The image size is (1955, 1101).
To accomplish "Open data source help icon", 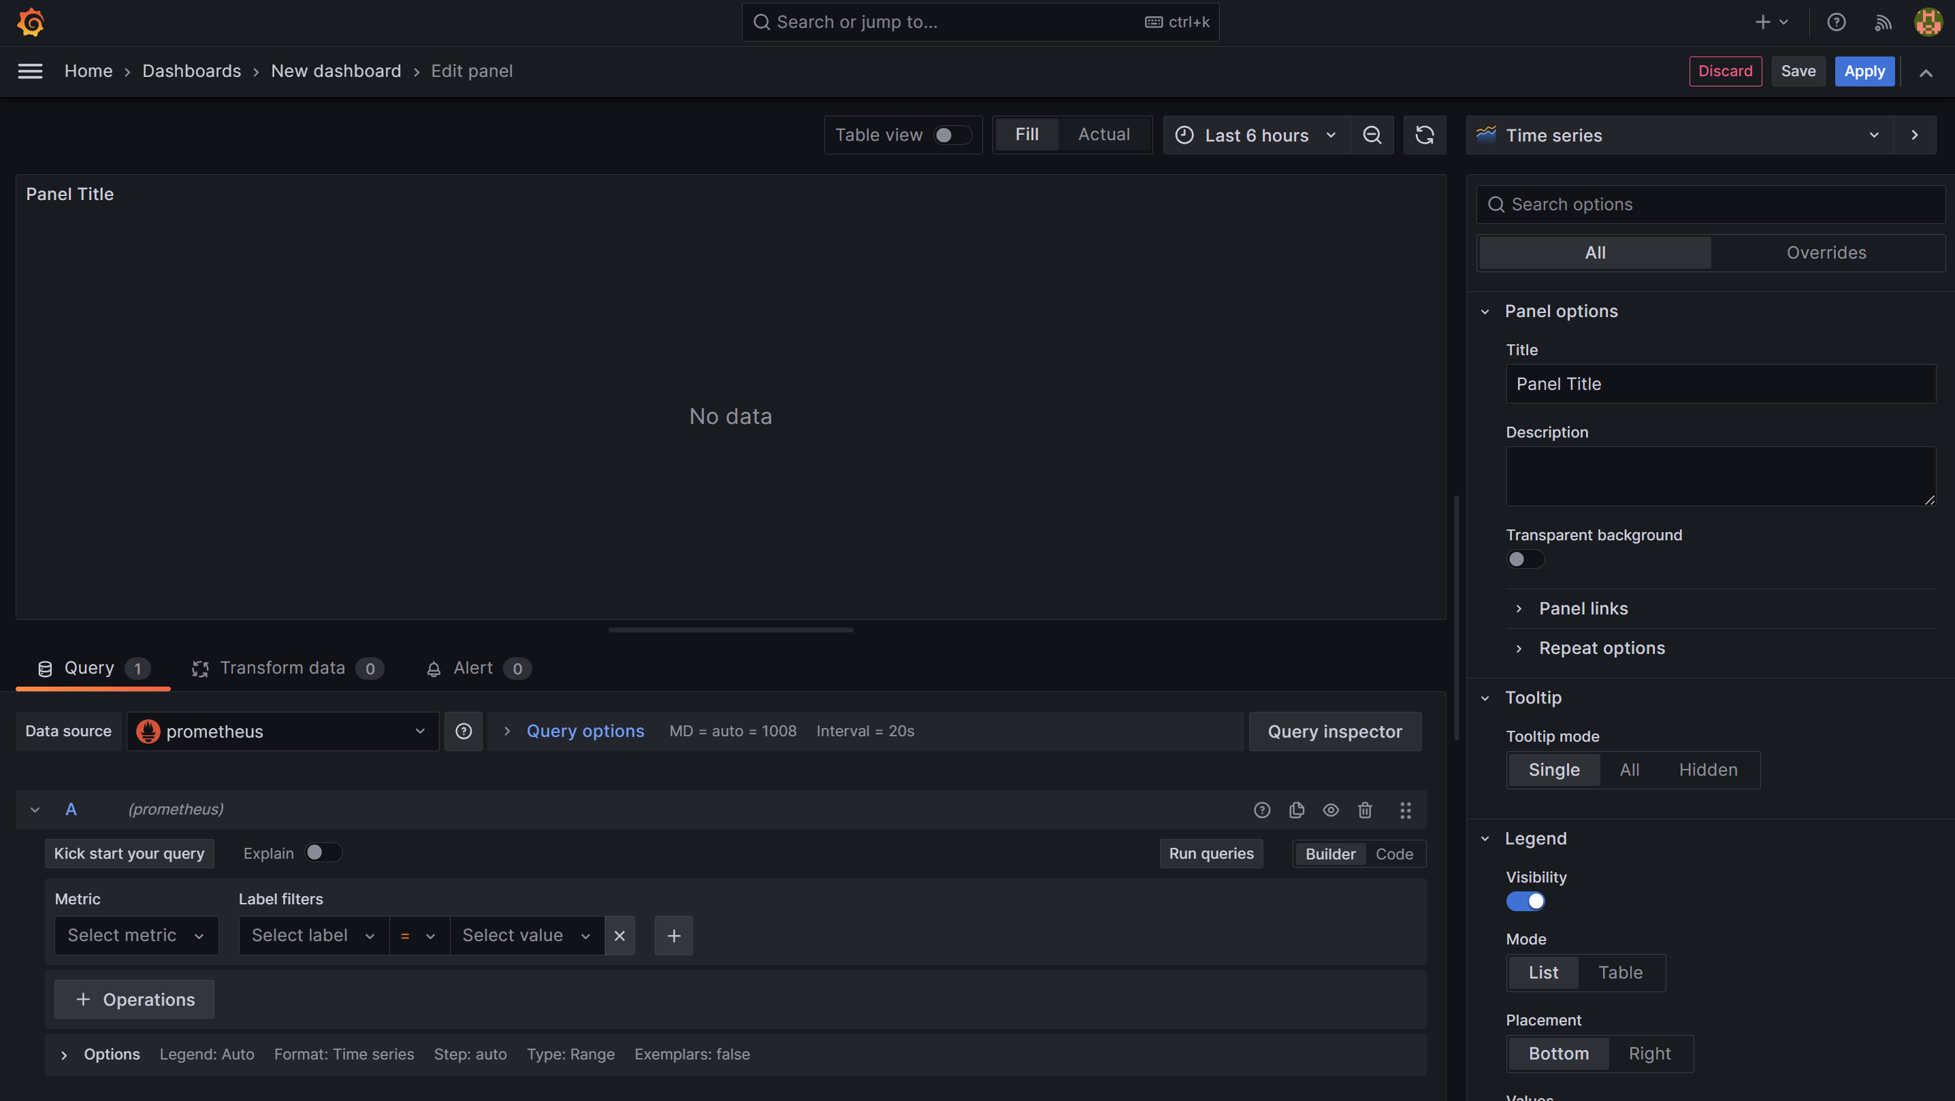I will point(463,732).
